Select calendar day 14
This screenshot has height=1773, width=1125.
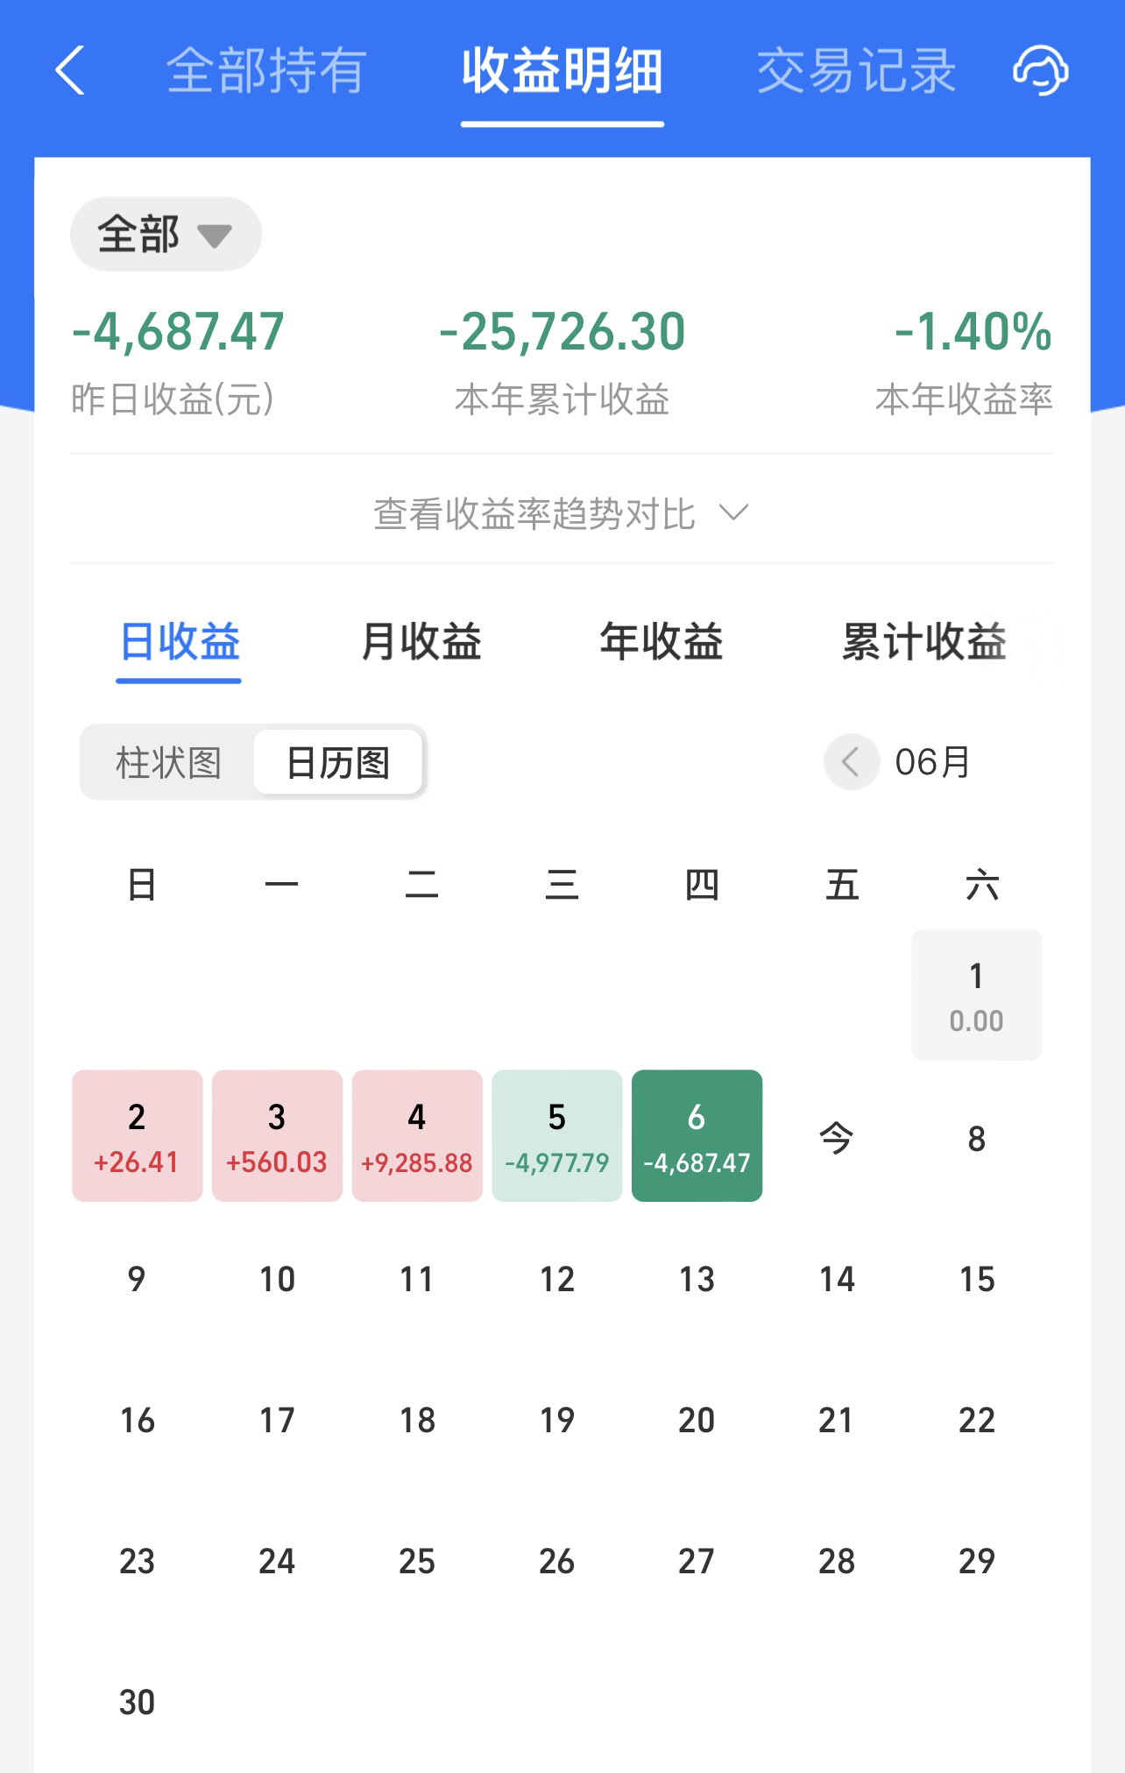[x=837, y=1279]
